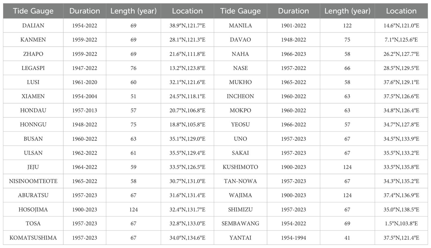Select the 1.5°N,103.8°E location cell
Screen dimensions: 431x248
[x=401, y=224]
